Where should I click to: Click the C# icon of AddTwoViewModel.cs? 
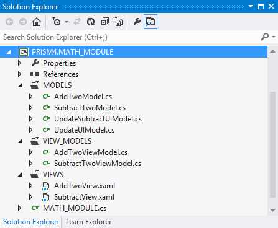[x=46, y=152]
